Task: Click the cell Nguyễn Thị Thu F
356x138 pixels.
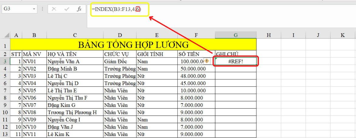Action: 75,98
